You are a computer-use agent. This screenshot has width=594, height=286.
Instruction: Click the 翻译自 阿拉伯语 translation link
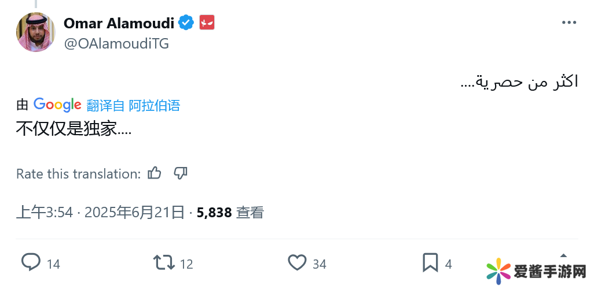click(133, 106)
